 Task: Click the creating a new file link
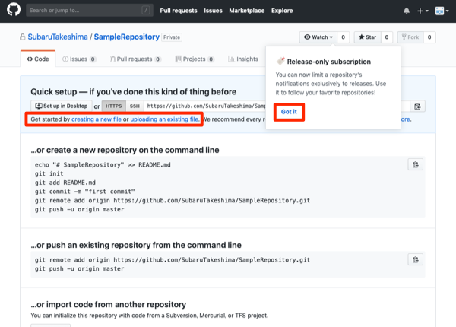click(x=97, y=119)
